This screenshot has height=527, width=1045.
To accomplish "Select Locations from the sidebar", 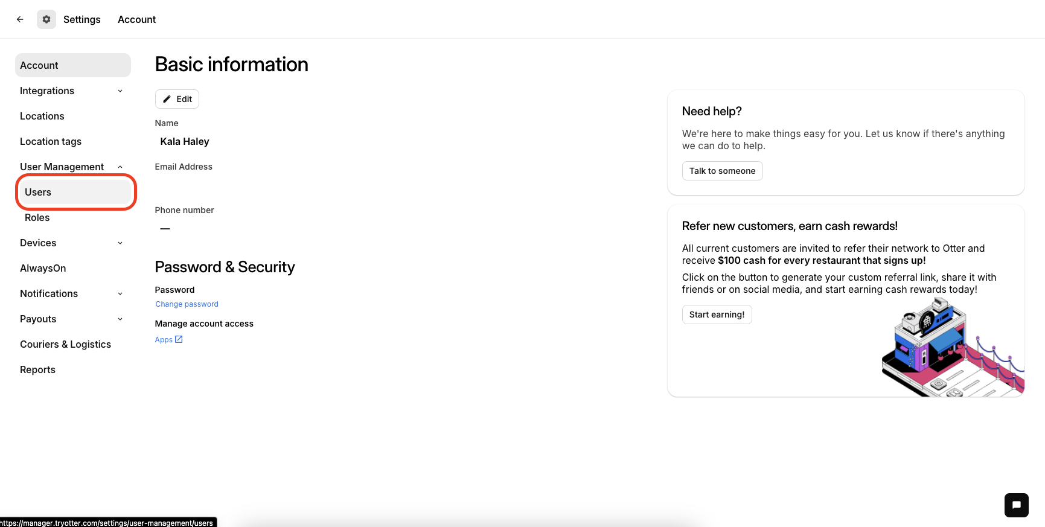I will tap(42, 116).
